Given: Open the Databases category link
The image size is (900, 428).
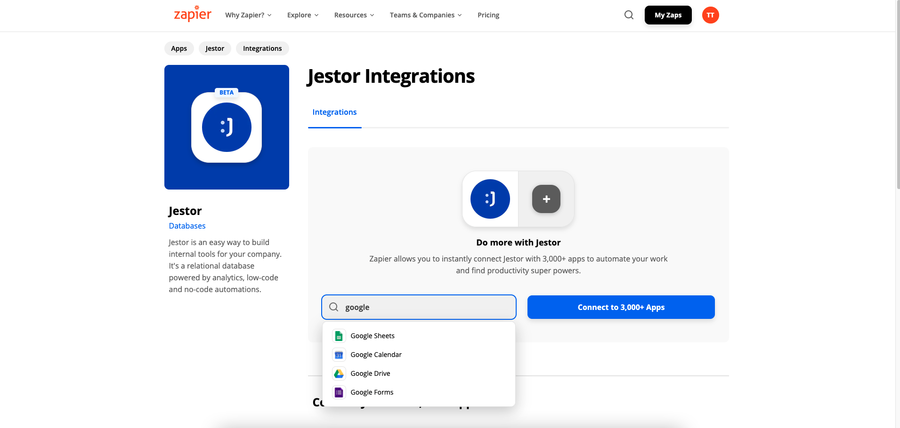Looking at the screenshot, I should 187,226.
